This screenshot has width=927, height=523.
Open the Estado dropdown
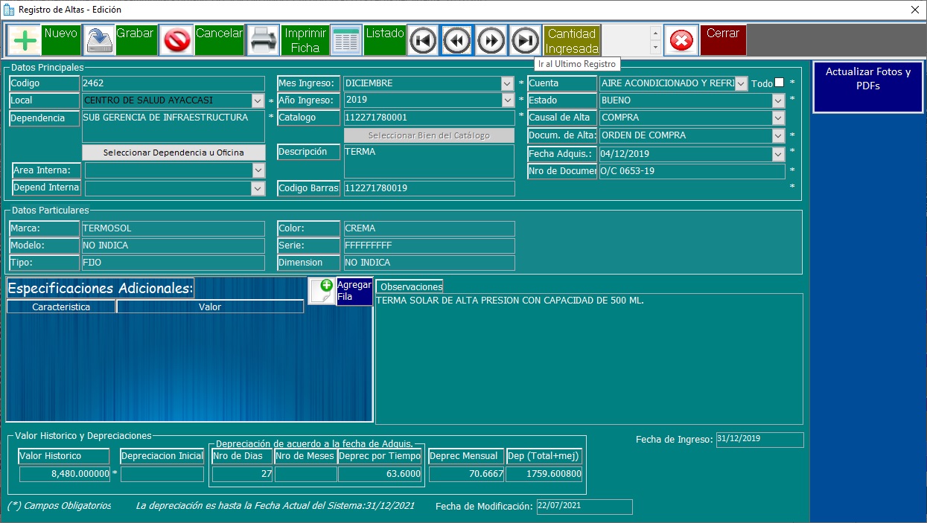tap(779, 100)
